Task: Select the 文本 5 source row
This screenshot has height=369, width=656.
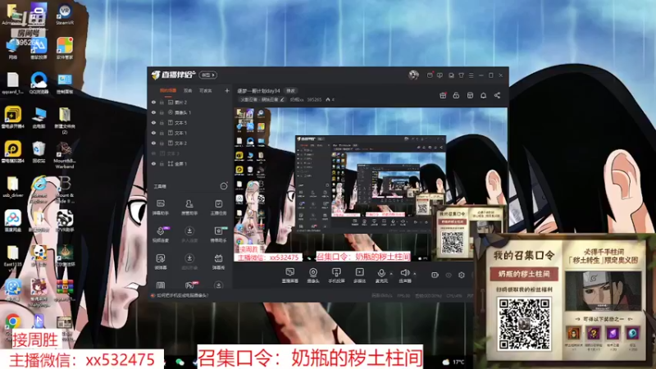Action: tap(190, 122)
